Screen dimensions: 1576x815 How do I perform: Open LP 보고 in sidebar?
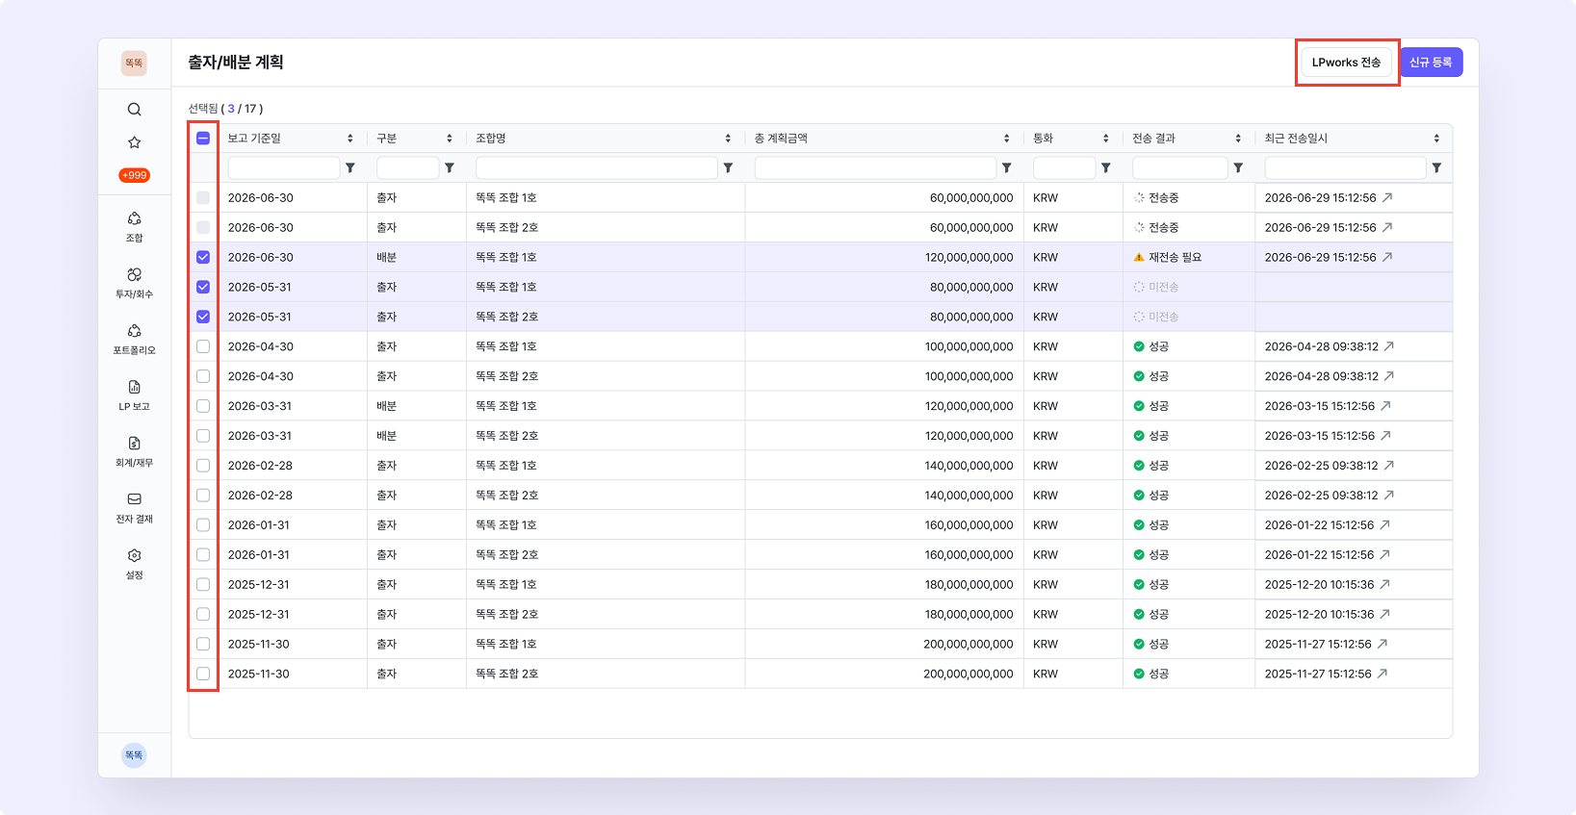134,395
